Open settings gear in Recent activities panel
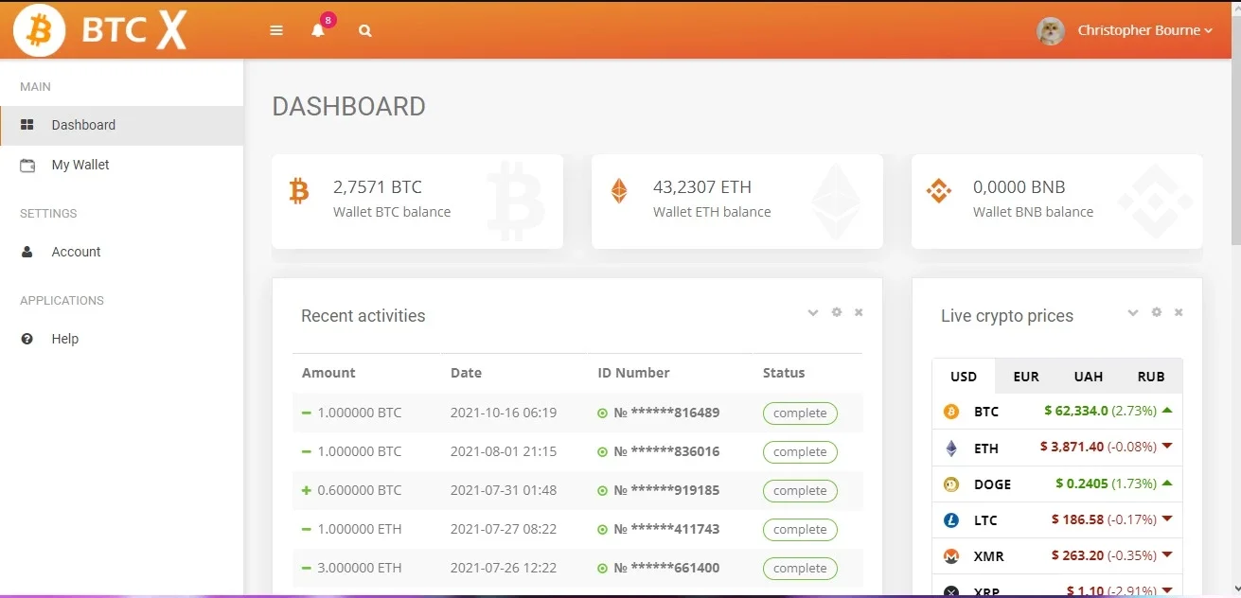This screenshot has height=598, width=1241. tap(837, 312)
